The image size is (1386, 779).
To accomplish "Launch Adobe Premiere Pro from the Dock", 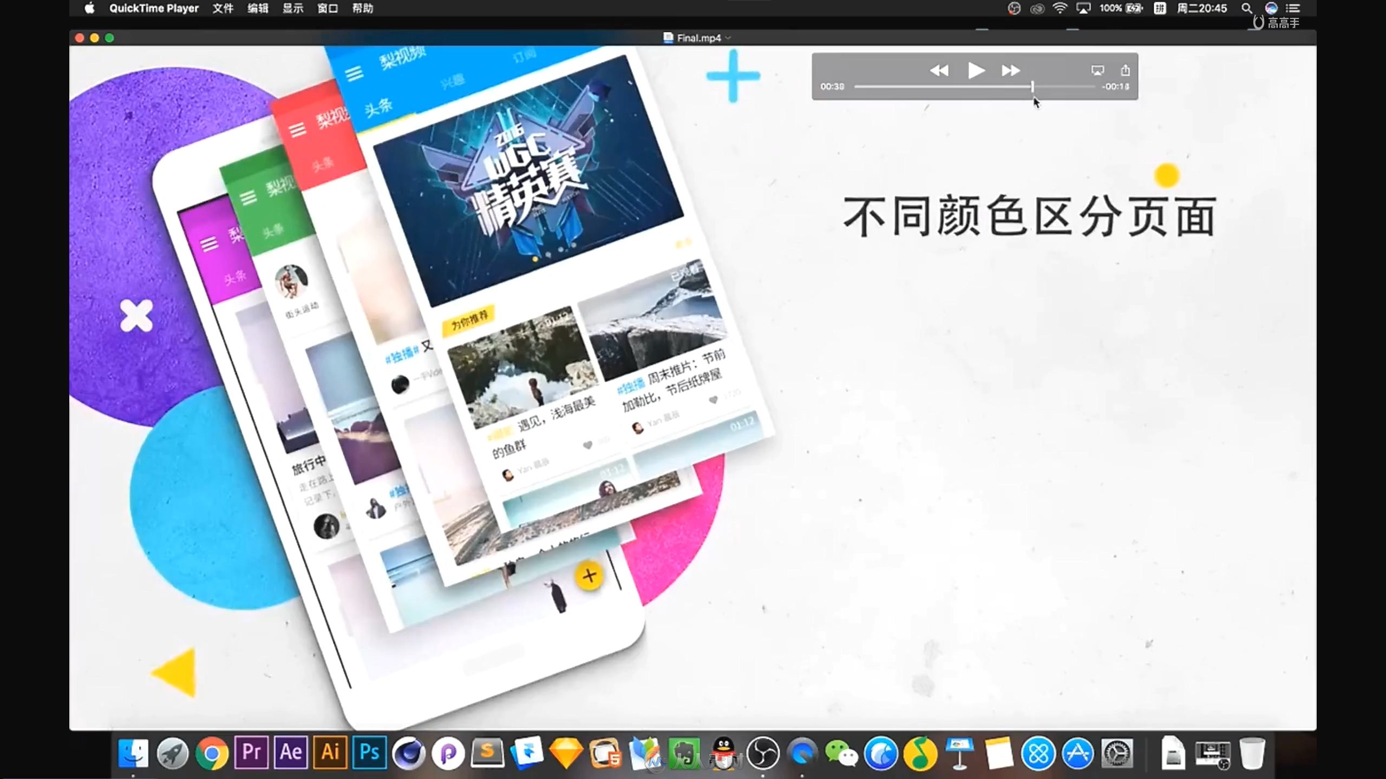I will click(251, 752).
